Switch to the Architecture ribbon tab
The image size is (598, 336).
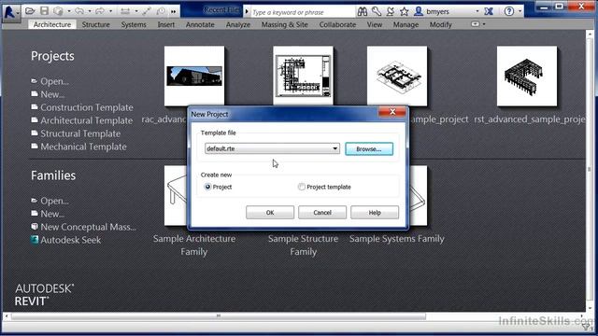click(x=52, y=24)
